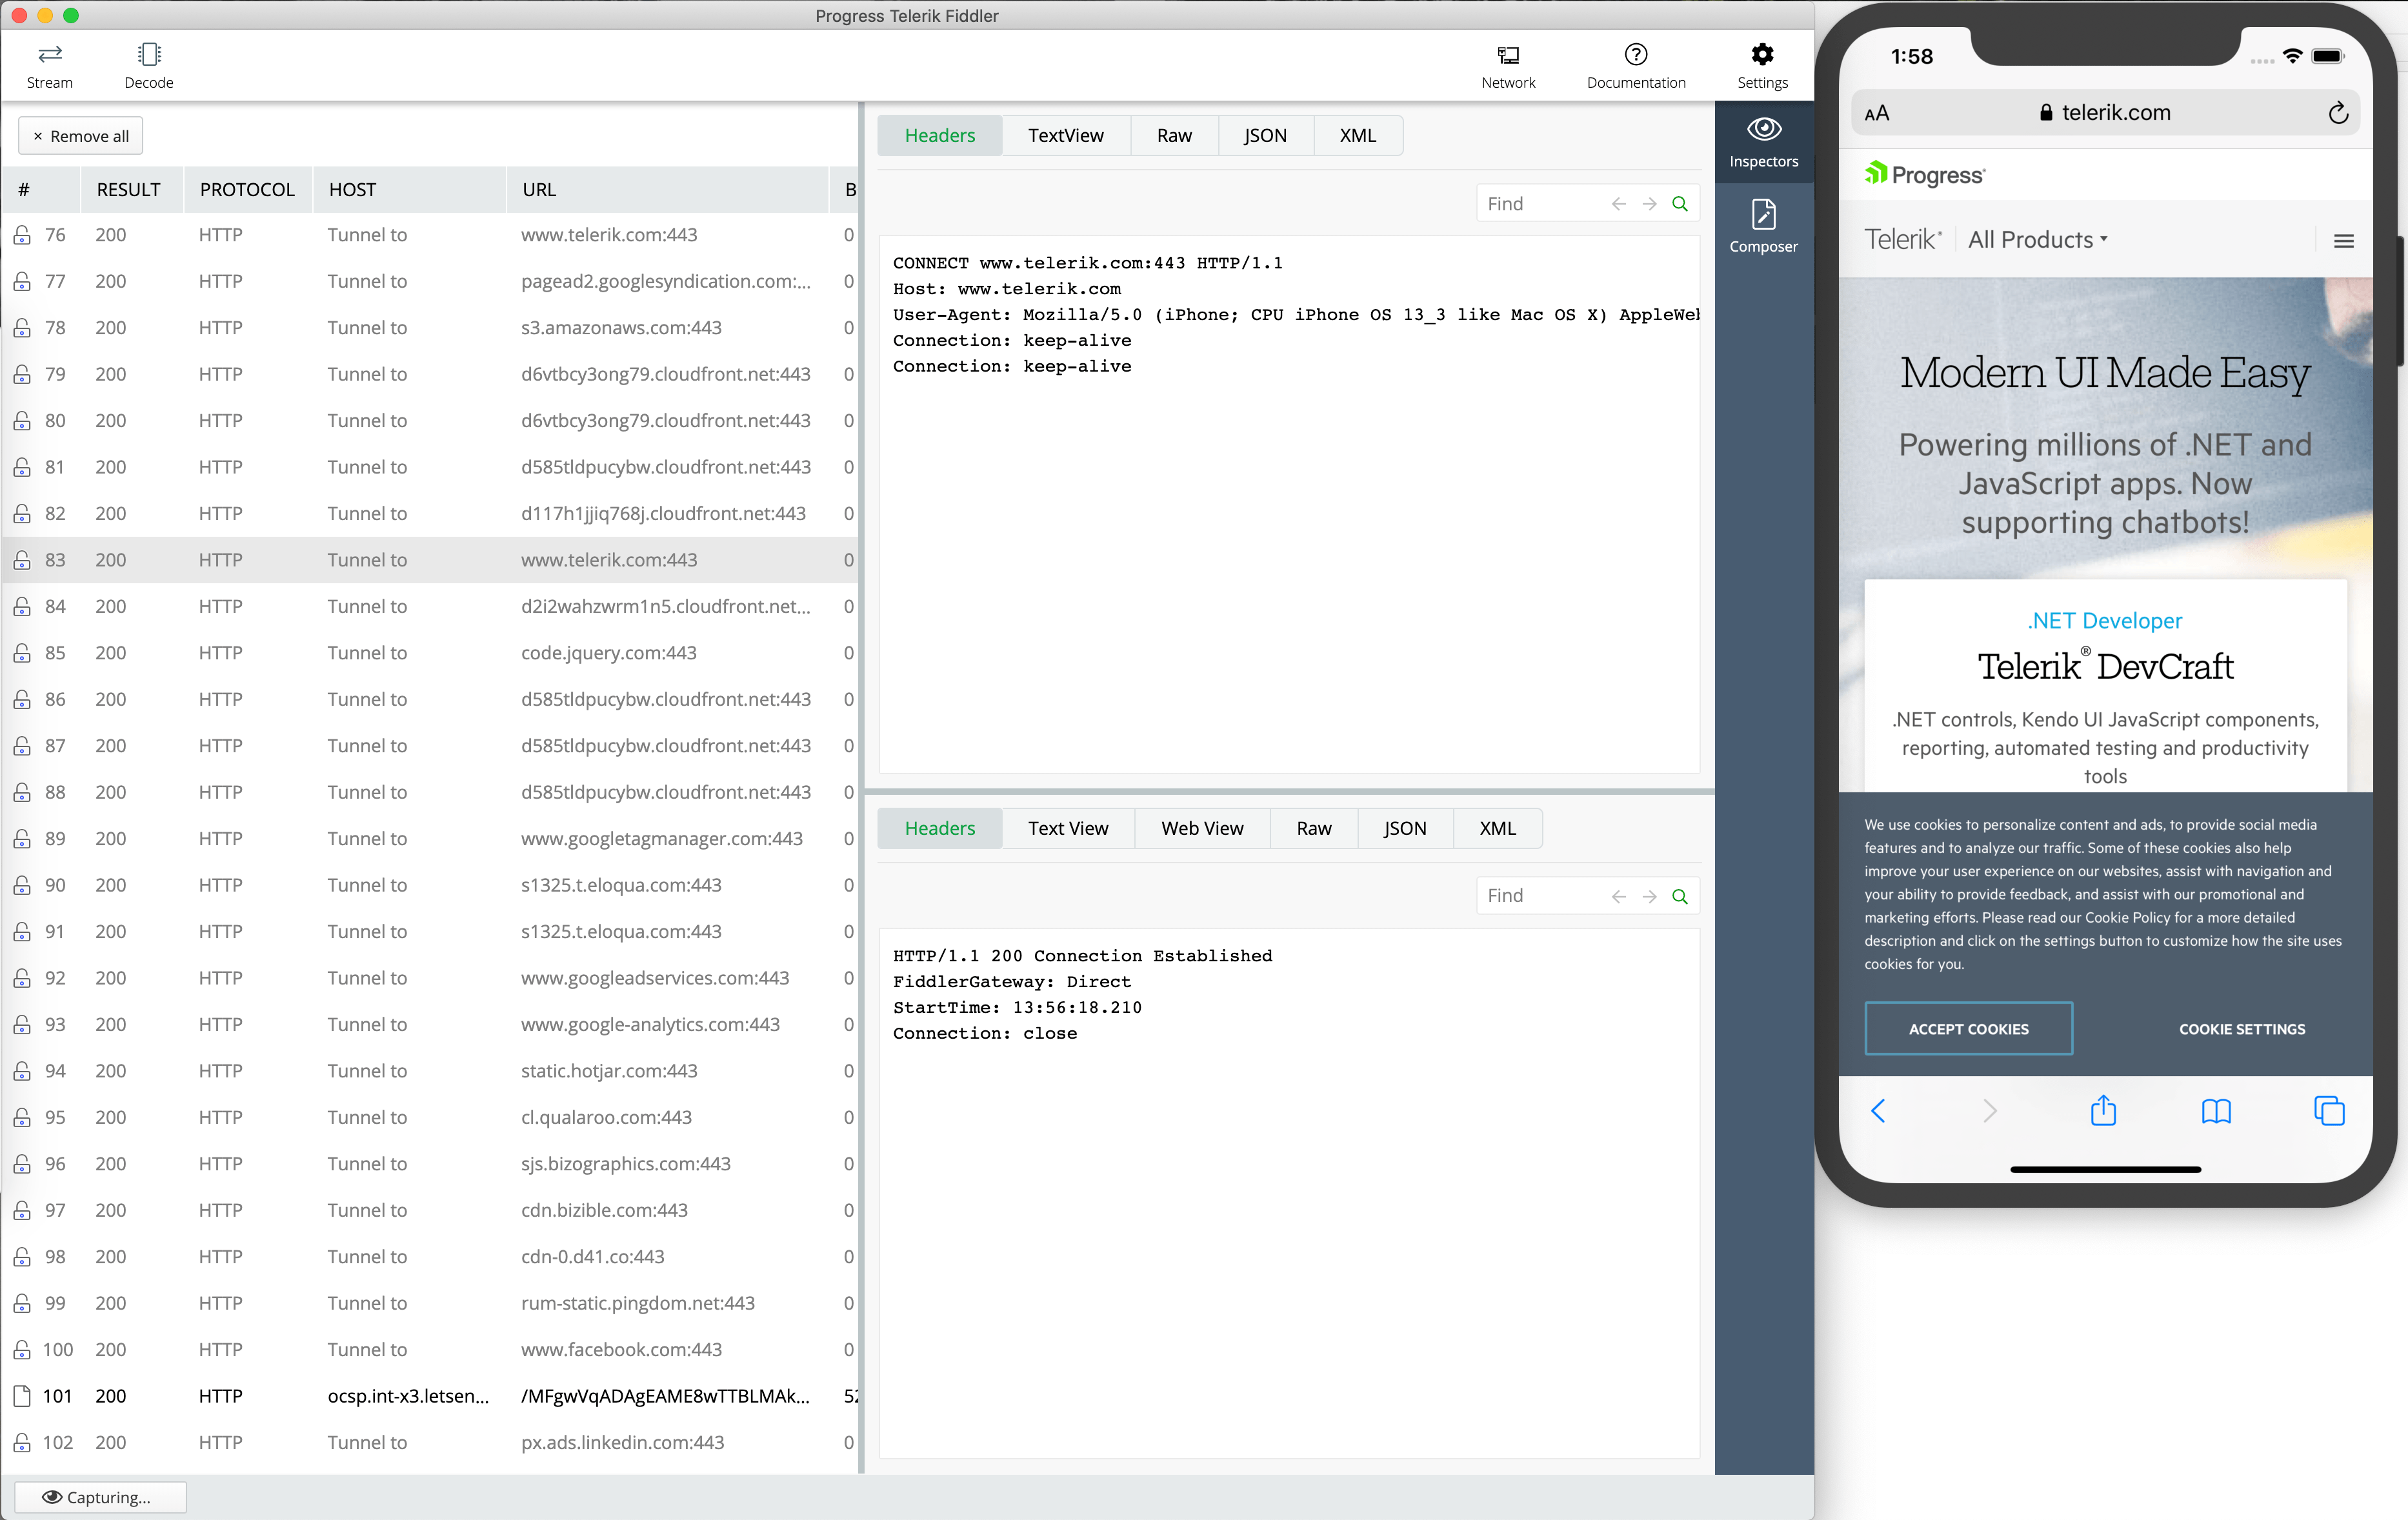This screenshot has width=2408, height=1520.
Task: Tap COOKIE SETTINGS on iPhone
Action: 2242,1029
